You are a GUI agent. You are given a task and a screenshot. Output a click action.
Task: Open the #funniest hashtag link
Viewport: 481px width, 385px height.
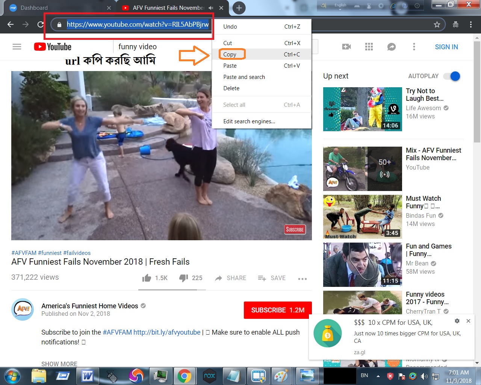(x=50, y=253)
